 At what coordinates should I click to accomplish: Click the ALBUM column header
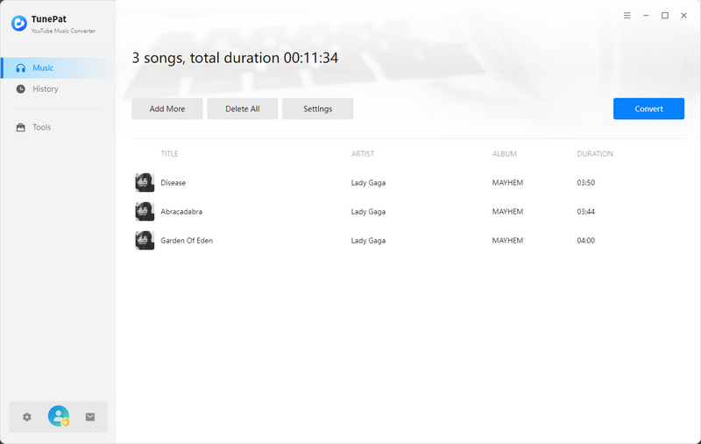click(505, 153)
